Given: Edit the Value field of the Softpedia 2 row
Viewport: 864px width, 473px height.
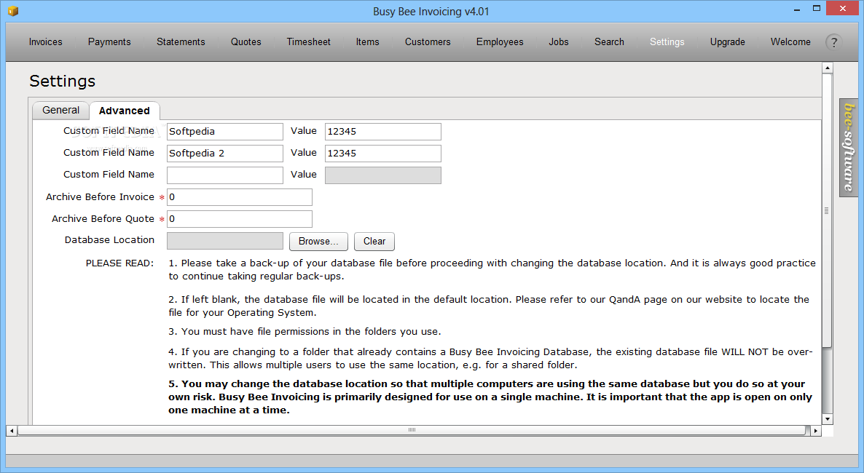Looking at the screenshot, I should coord(383,154).
